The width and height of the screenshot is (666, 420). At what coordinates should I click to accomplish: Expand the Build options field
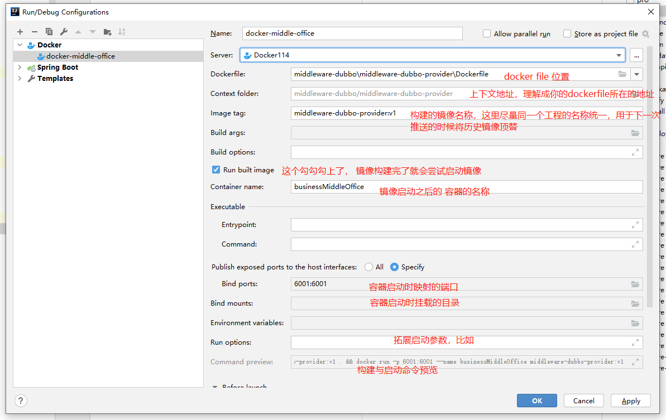635,152
